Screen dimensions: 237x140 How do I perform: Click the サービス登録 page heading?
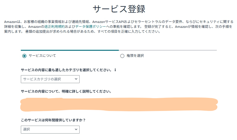[119, 9]
